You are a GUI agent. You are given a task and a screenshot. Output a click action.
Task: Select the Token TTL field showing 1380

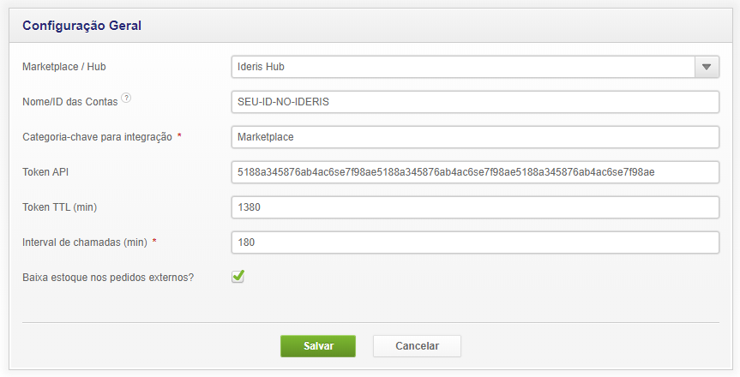click(475, 207)
